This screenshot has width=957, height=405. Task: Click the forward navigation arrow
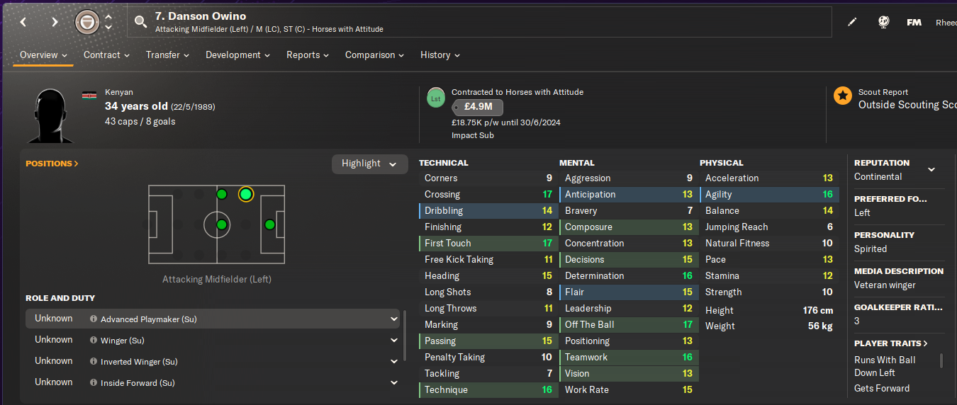(x=55, y=22)
